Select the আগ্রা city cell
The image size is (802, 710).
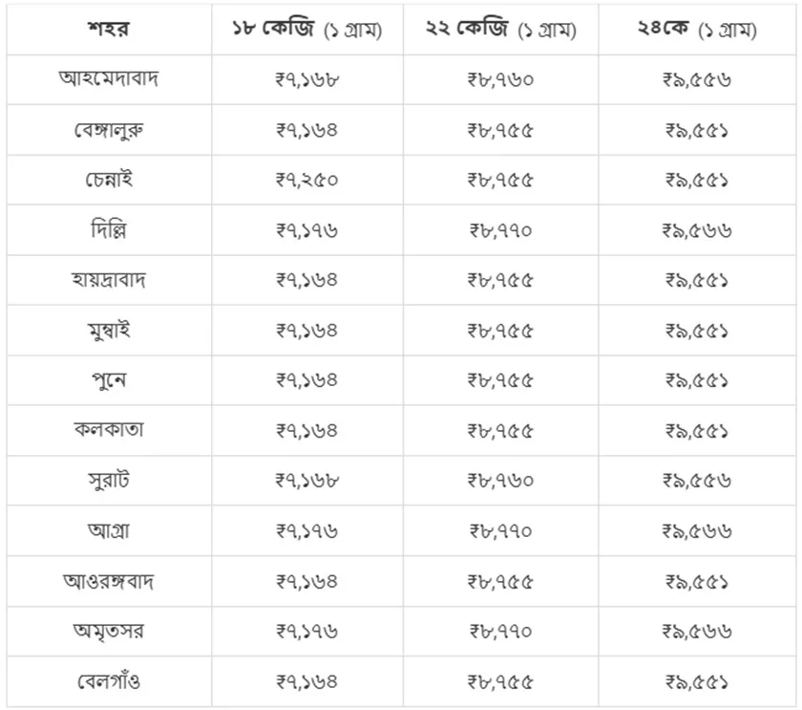(109, 530)
